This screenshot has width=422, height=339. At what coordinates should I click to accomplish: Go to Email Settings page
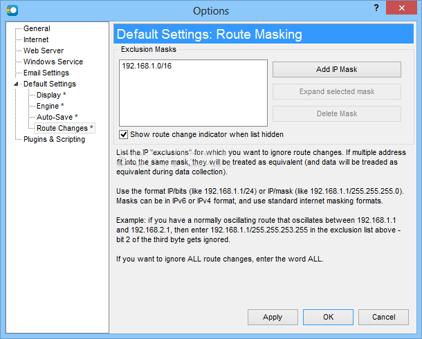(46, 73)
